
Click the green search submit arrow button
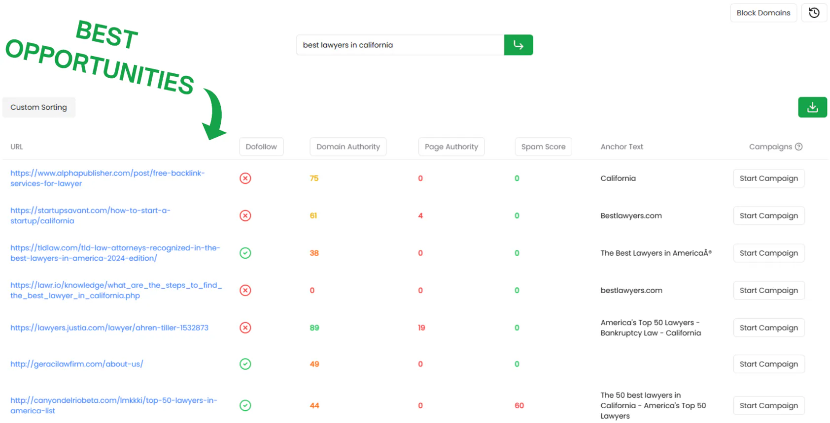pyautogui.click(x=518, y=45)
